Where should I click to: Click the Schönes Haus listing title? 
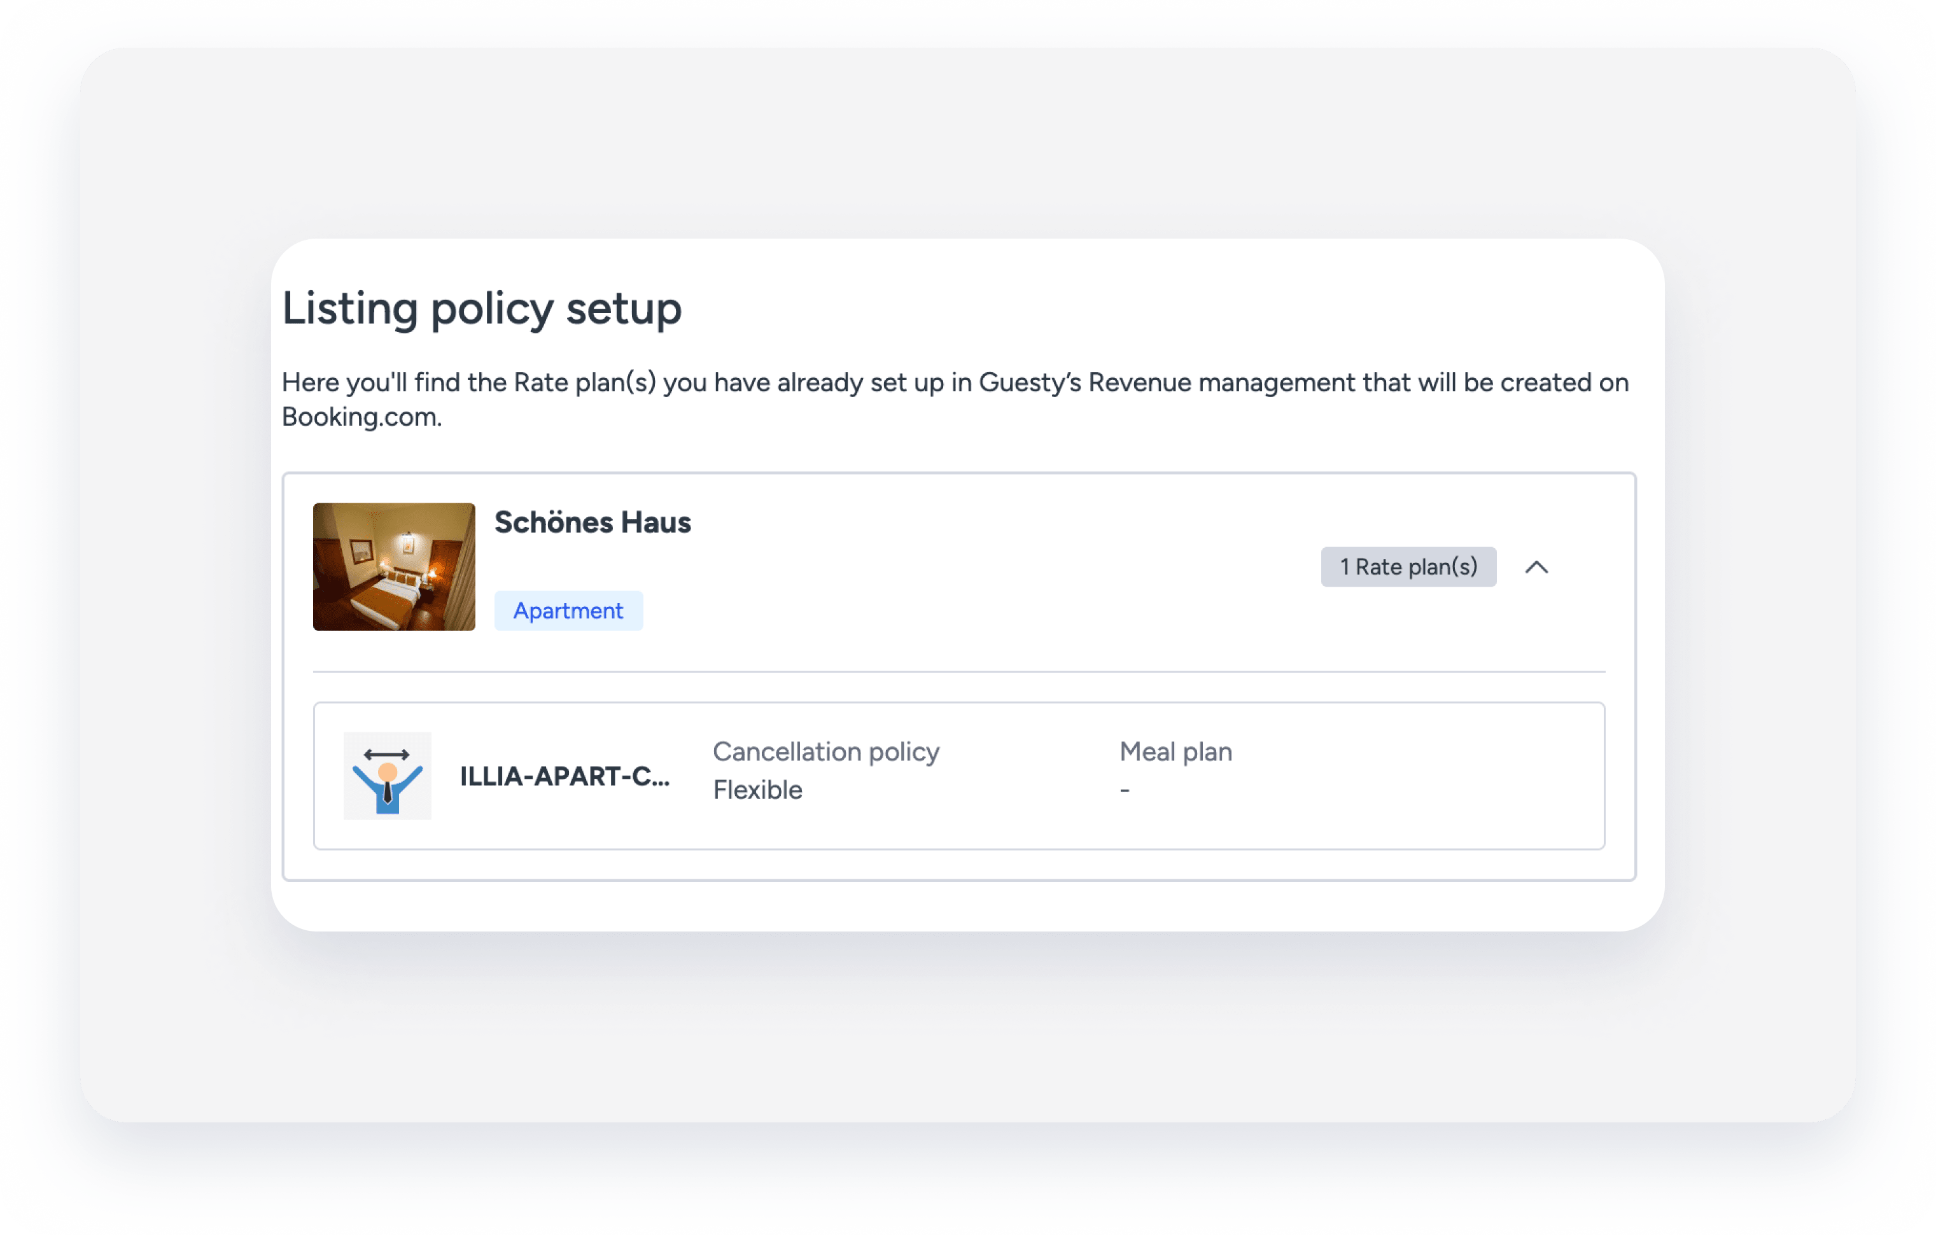[593, 522]
